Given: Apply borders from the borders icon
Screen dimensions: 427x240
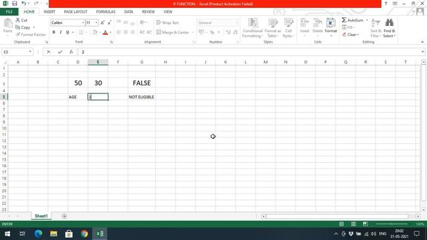Looking at the screenshot, I should point(81,33).
